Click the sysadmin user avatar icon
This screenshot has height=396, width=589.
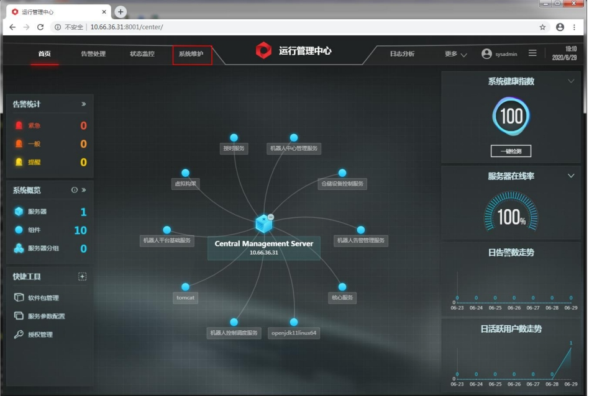(x=486, y=54)
